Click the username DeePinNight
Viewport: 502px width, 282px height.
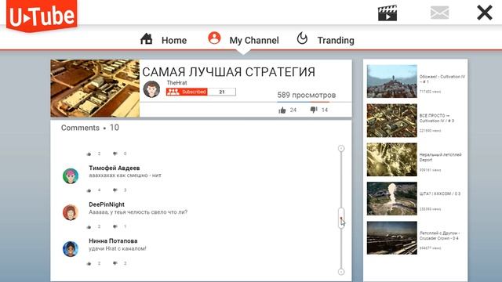click(107, 204)
